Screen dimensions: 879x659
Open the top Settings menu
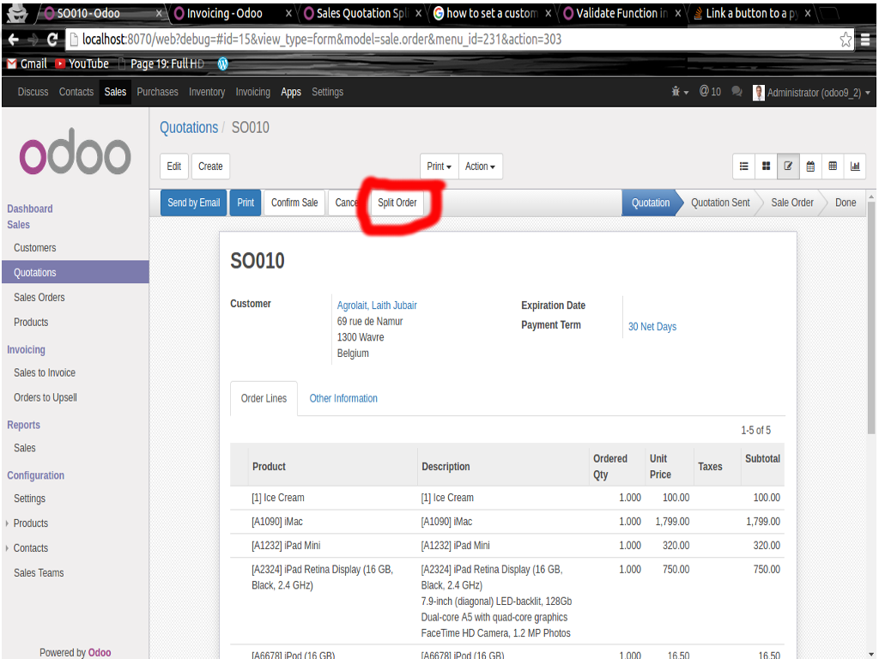327,92
